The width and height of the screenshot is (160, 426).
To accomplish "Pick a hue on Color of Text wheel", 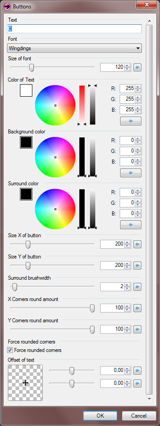I will click(55, 105).
